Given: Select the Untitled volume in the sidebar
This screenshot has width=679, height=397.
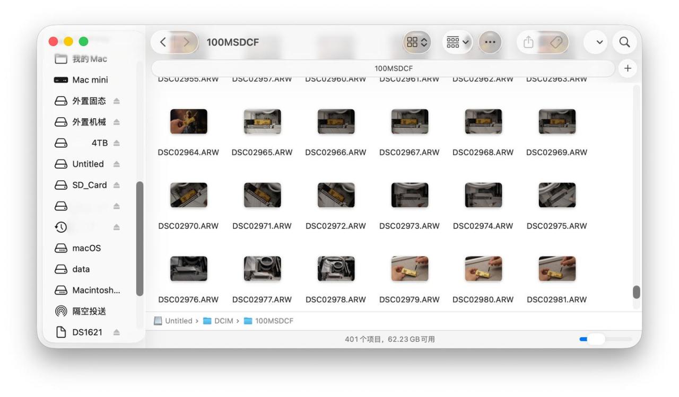Looking at the screenshot, I should click(x=88, y=164).
